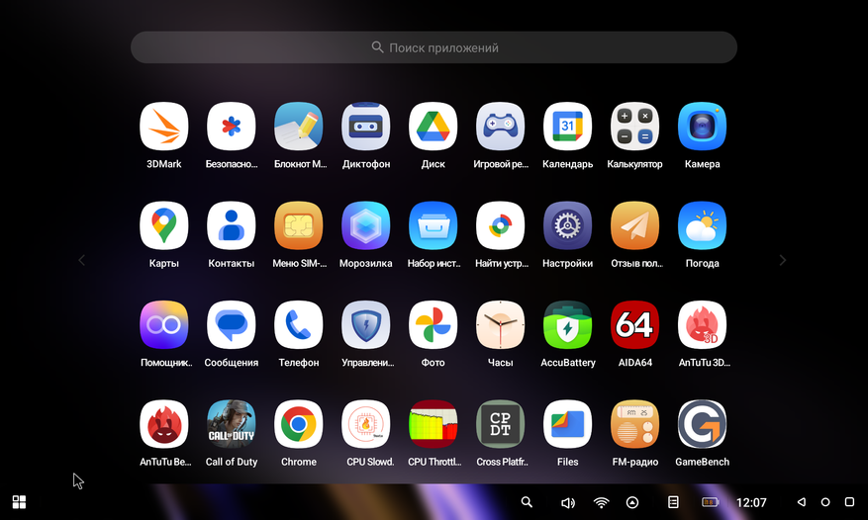Open Набор инструментов toolbox app
Image resolution: width=868 pixels, height=520 pixels.
(x=433, y=225)
